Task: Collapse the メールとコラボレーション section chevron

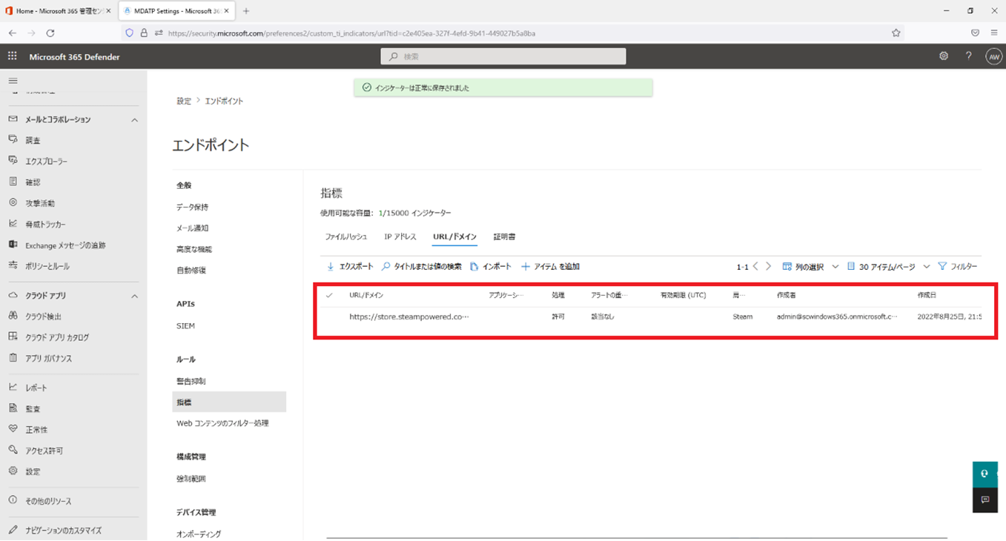Action: 134,119
